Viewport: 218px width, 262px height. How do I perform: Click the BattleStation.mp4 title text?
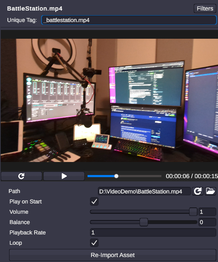click(x=35, y=8)
